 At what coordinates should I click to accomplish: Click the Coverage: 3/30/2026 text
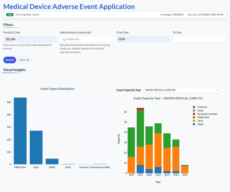pos(172,15)
